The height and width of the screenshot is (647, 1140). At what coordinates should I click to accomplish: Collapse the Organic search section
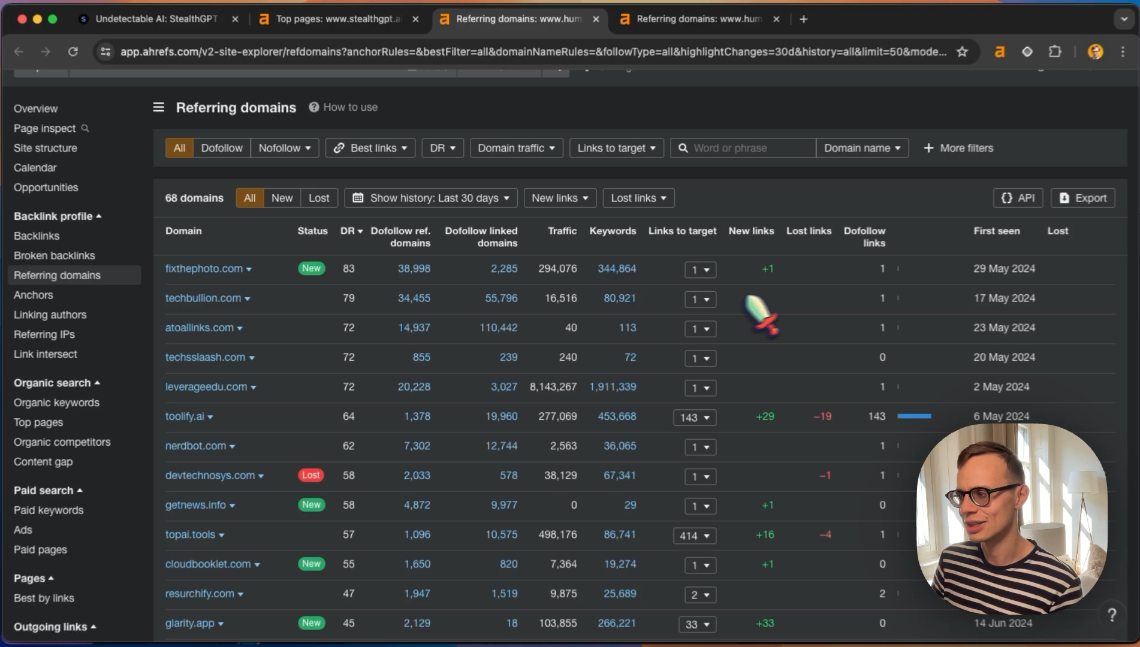coord(57,383)
